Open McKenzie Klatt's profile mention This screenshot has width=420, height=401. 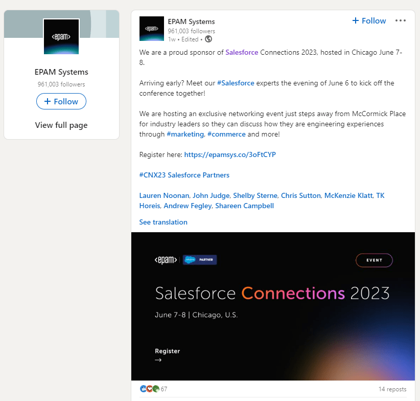[x=348, y=196]
